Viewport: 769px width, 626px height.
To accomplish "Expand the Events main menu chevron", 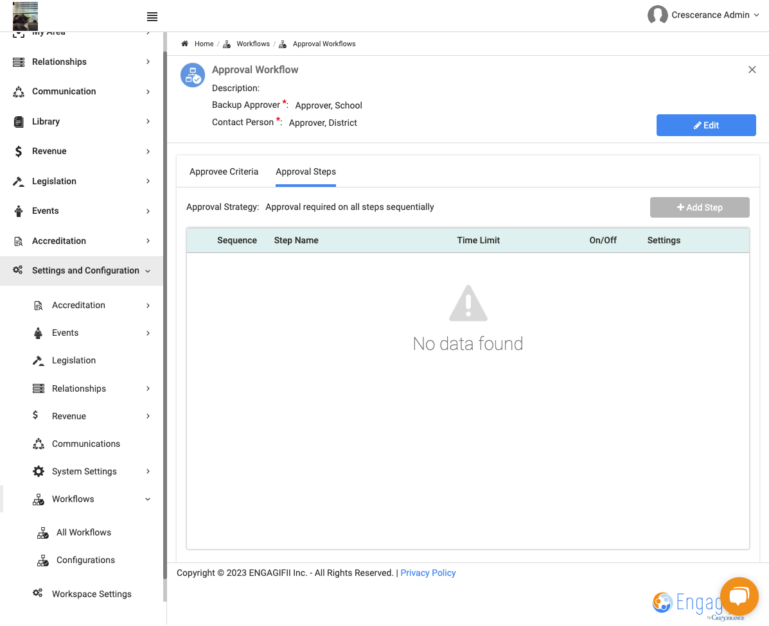I will (148, 211).
